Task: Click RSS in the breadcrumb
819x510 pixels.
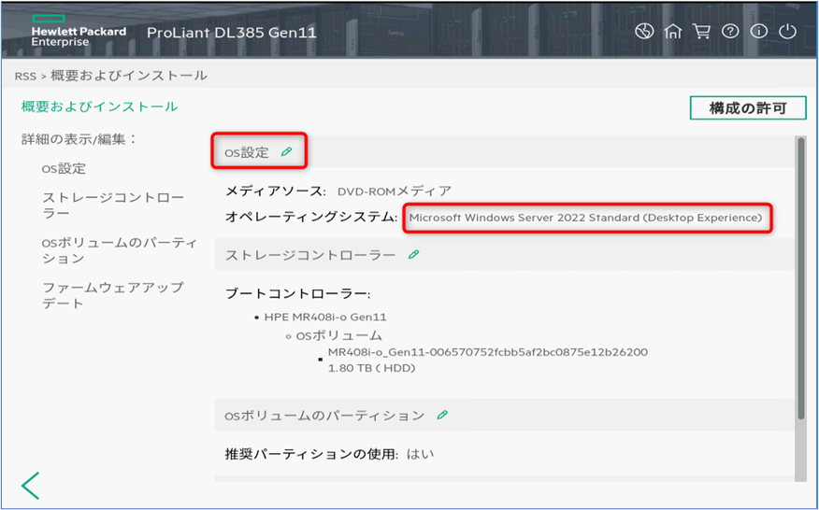Action: [25, 76]
